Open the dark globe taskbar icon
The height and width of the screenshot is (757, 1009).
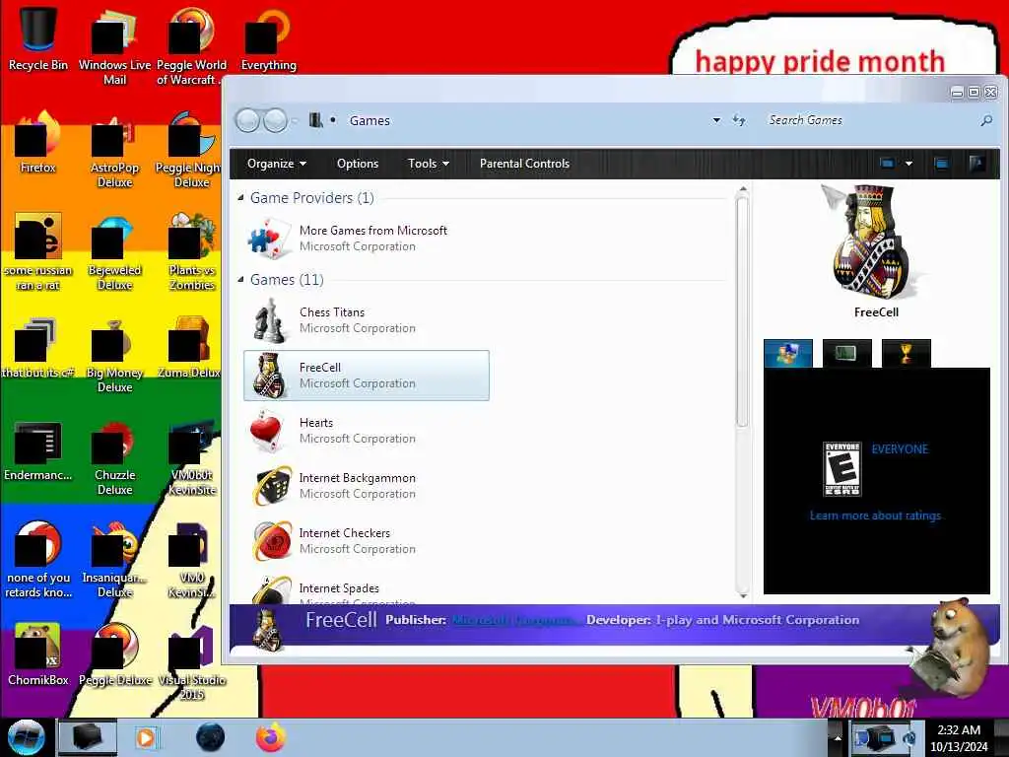tap(211, 737)
